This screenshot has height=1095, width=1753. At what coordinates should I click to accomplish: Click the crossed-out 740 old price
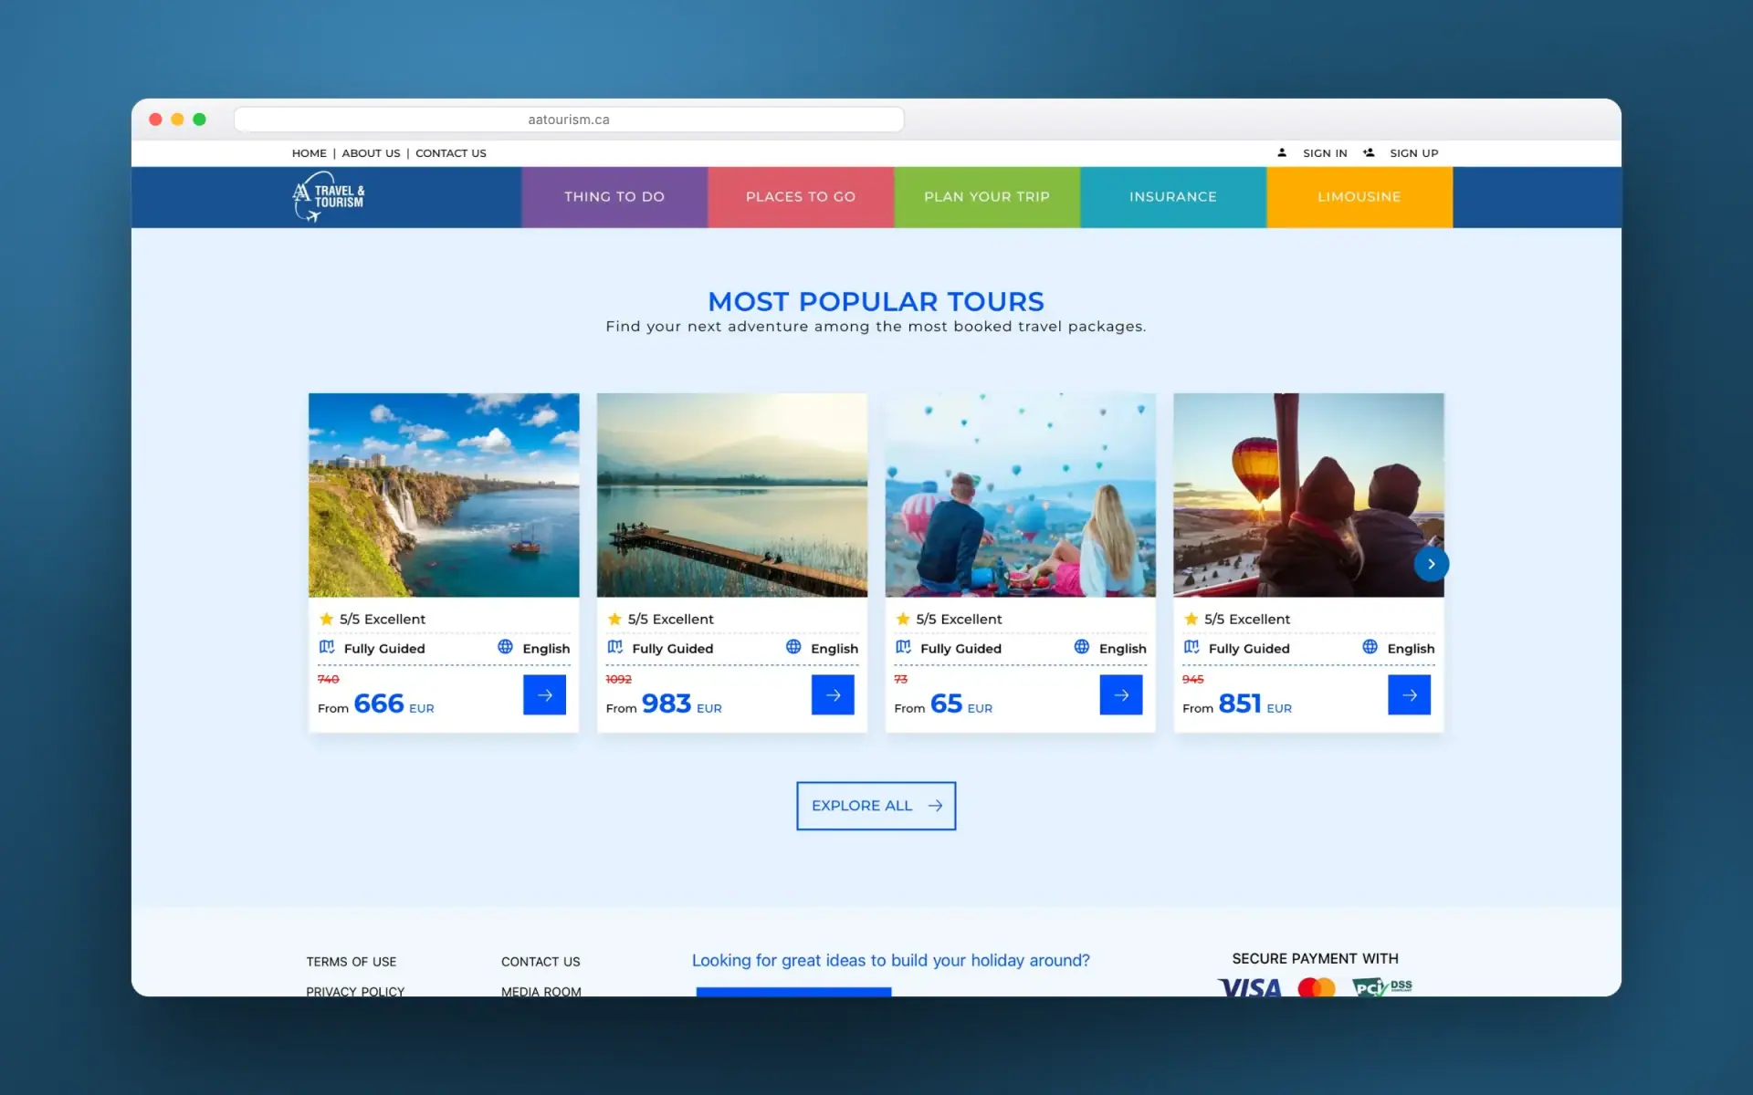[x=328, y=679]
